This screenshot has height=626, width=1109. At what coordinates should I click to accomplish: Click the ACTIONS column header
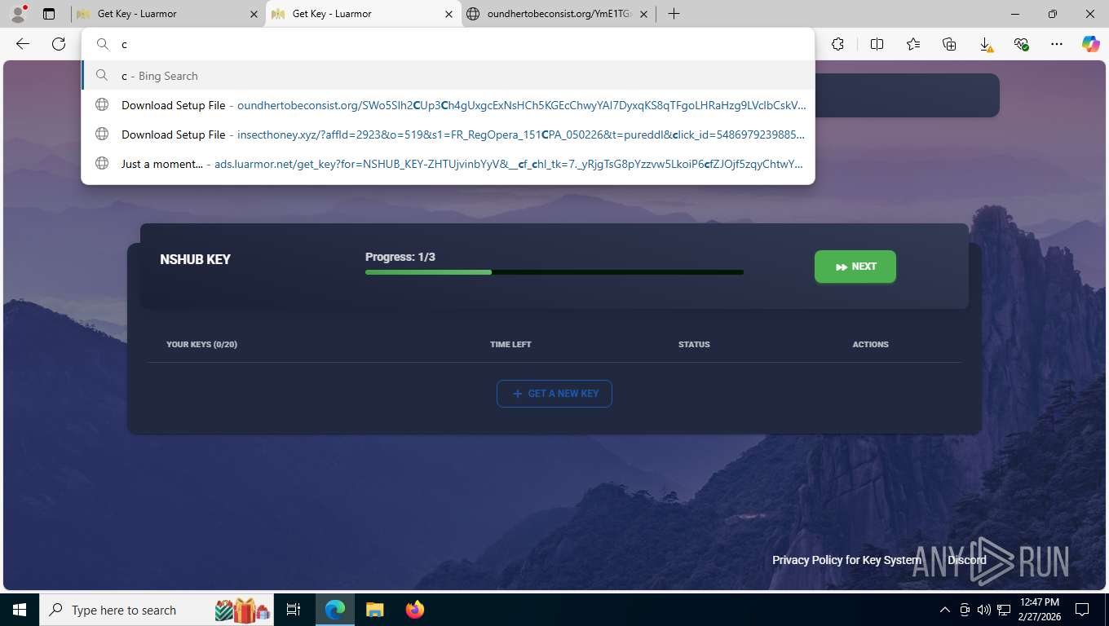pyautogui.click(x=870, y=345)
